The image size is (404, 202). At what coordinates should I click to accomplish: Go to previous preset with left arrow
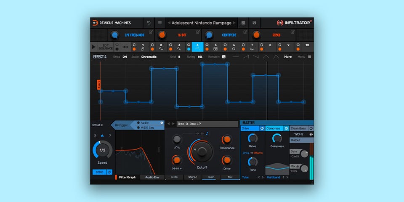(x=169, y=23)
